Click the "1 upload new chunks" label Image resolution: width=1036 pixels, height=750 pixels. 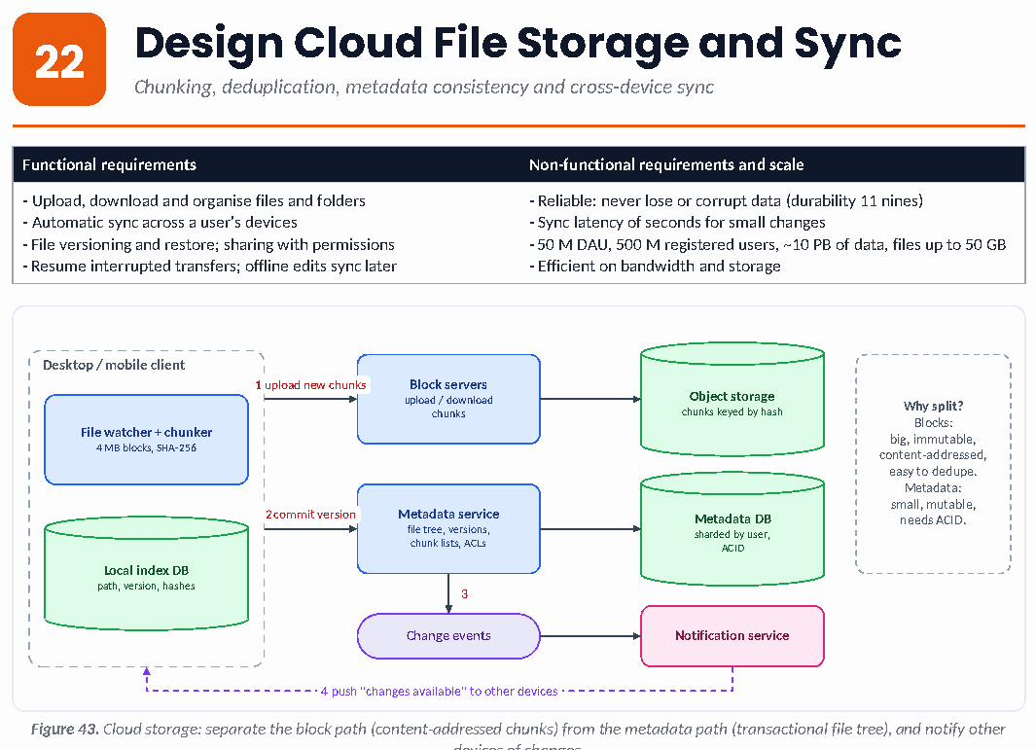pos(310,384)
